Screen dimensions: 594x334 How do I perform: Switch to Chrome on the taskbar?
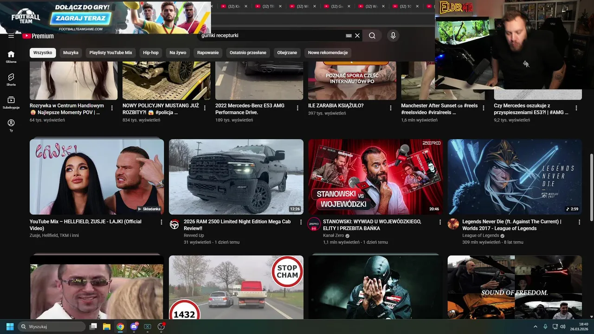pos(120,327)
